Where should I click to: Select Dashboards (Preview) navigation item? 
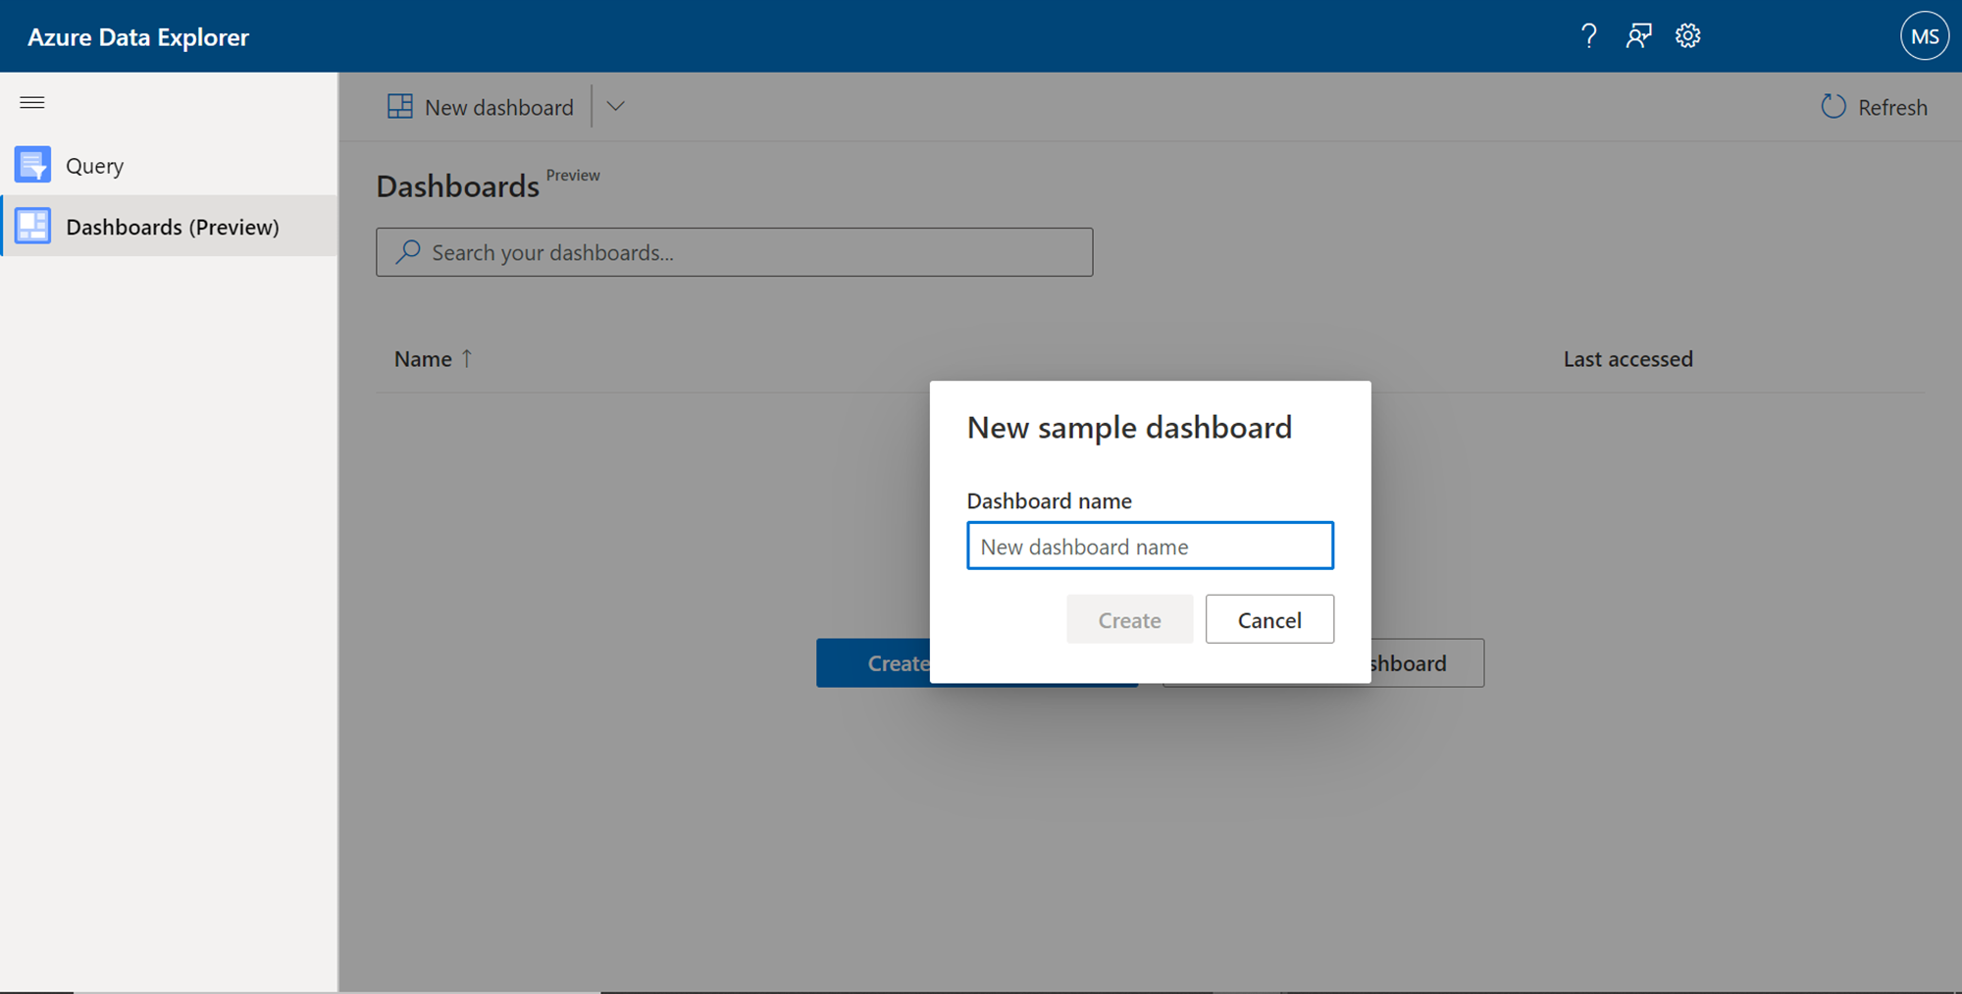pos(169,226)
